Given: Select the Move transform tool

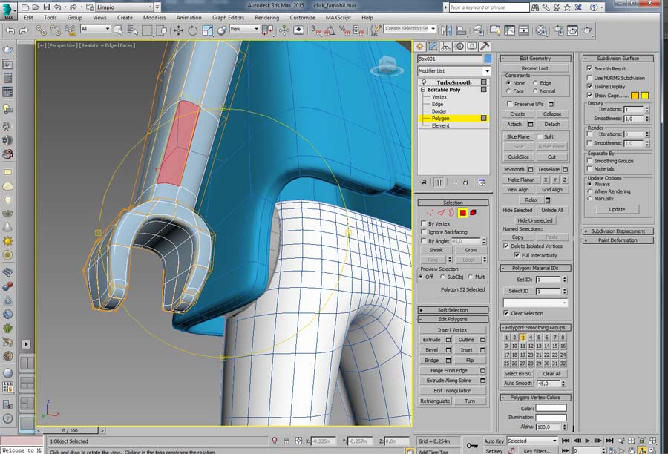Looking at the screenshot, I should [x=178, y=30].
